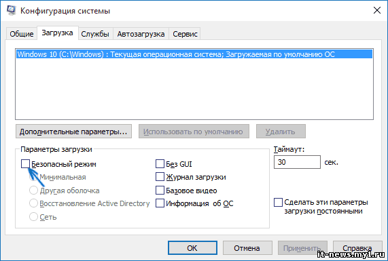Enable the Журнал загрузки checkbox
Image resolution: width=388 pixels, height=261 pixels.
point(160,177)
